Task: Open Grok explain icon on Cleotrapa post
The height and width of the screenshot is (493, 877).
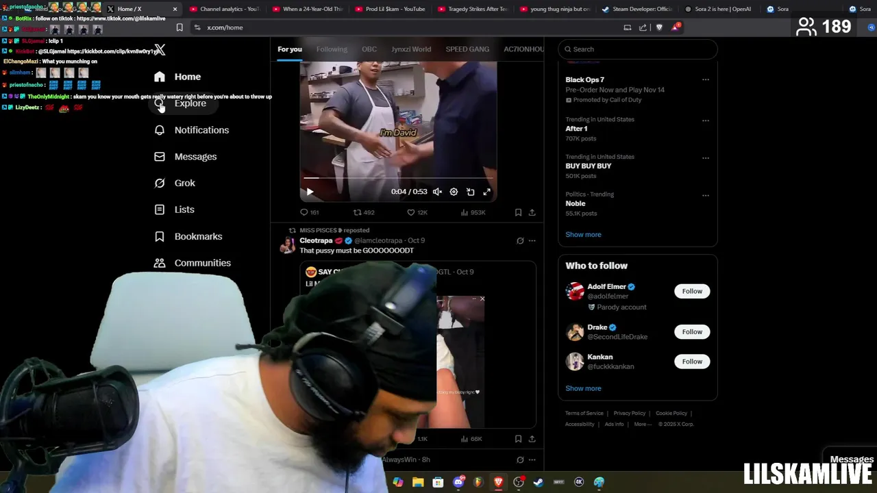Action: [x=520, y=241]
